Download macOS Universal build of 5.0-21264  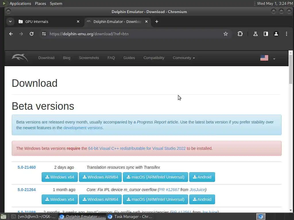155,199
